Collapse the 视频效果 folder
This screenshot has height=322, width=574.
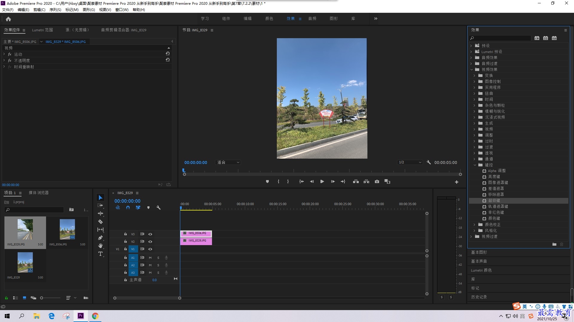click(x=471, y=69)
